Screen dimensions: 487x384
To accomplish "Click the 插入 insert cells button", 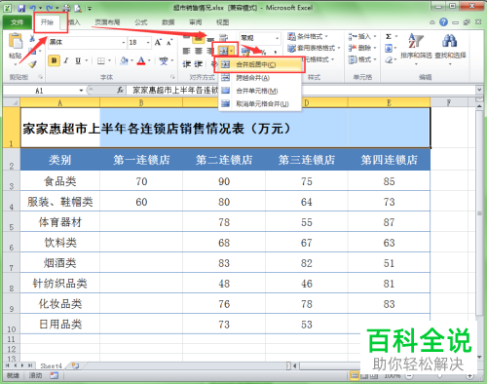I will [x=362, y=36].
